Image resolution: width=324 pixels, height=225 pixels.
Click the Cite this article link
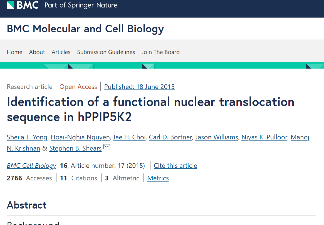point(175,165)
